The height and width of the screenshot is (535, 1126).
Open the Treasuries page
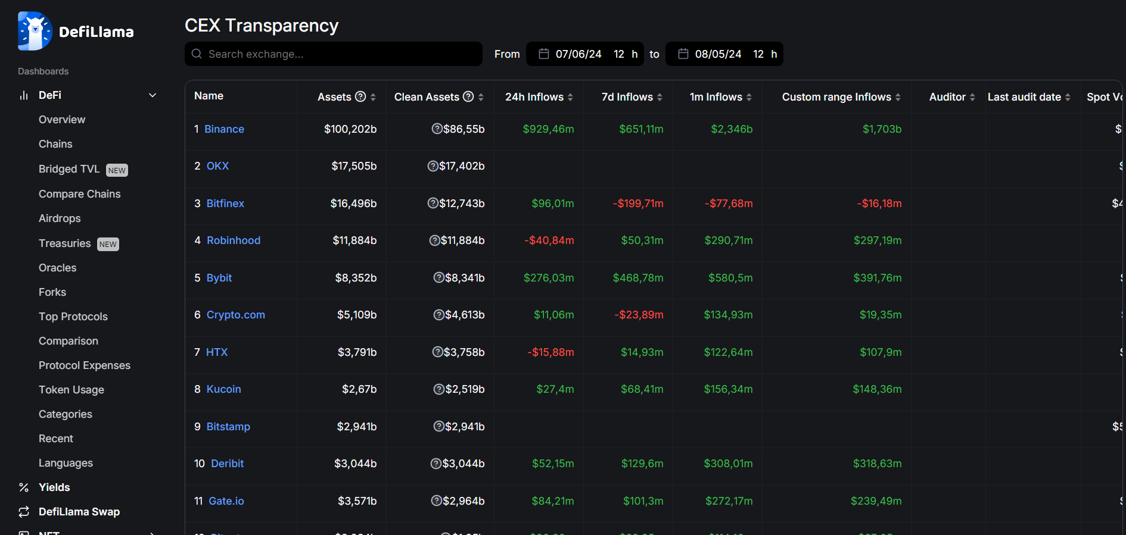click(65, 243)
